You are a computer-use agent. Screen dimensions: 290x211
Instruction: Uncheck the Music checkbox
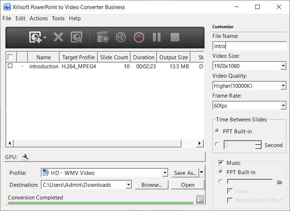point(221,163)
